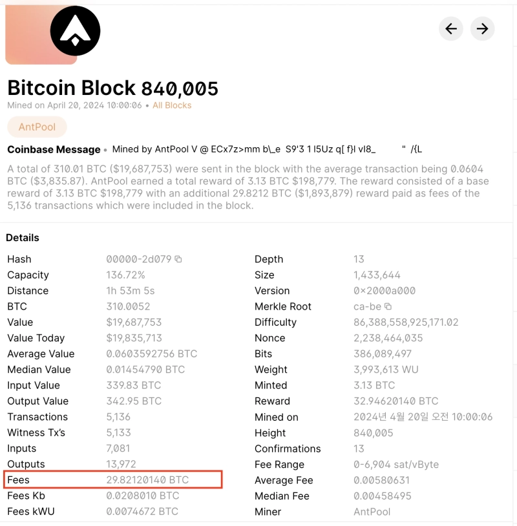Click the Coinbase Message label
Screen dimensions: 517x526
point(54,150)
